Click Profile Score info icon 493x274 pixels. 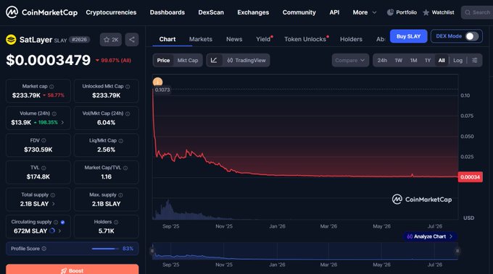click(44, 249)
